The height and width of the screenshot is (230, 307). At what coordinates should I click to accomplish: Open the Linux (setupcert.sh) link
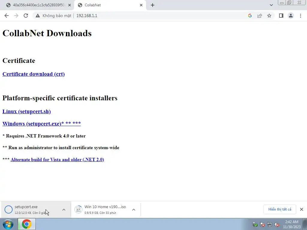26,111
